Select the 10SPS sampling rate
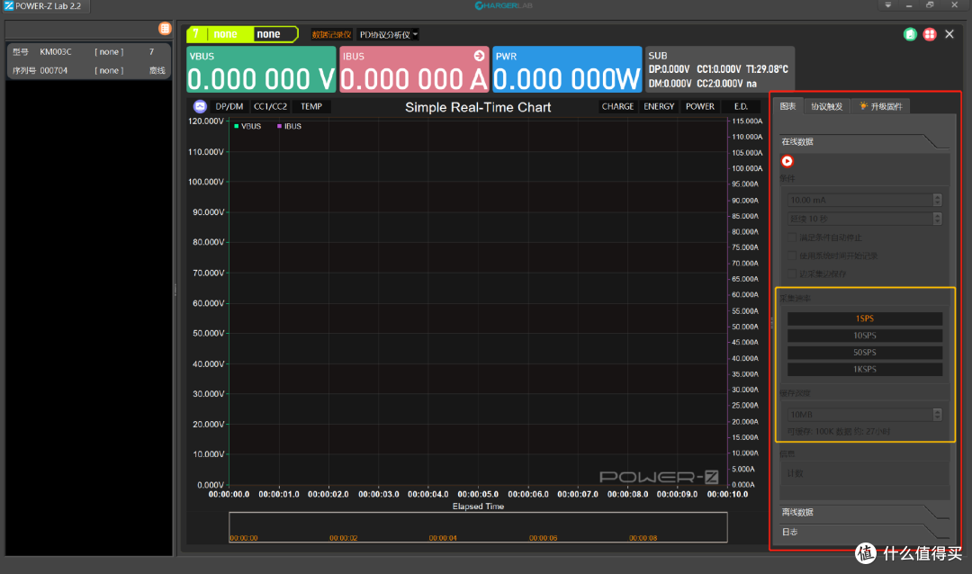Image resolution: width=972 pixels, height=574 pixels. [x=865, y=336]
